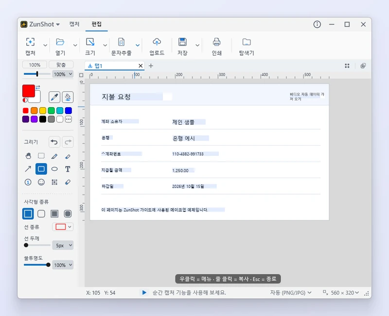Select the numbered step marker tool
This screenshot has width=389, height=316.
(28, 182)
